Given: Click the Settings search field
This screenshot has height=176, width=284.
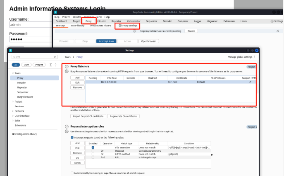Looking at the screenshot, I should (x=34, y=57).
